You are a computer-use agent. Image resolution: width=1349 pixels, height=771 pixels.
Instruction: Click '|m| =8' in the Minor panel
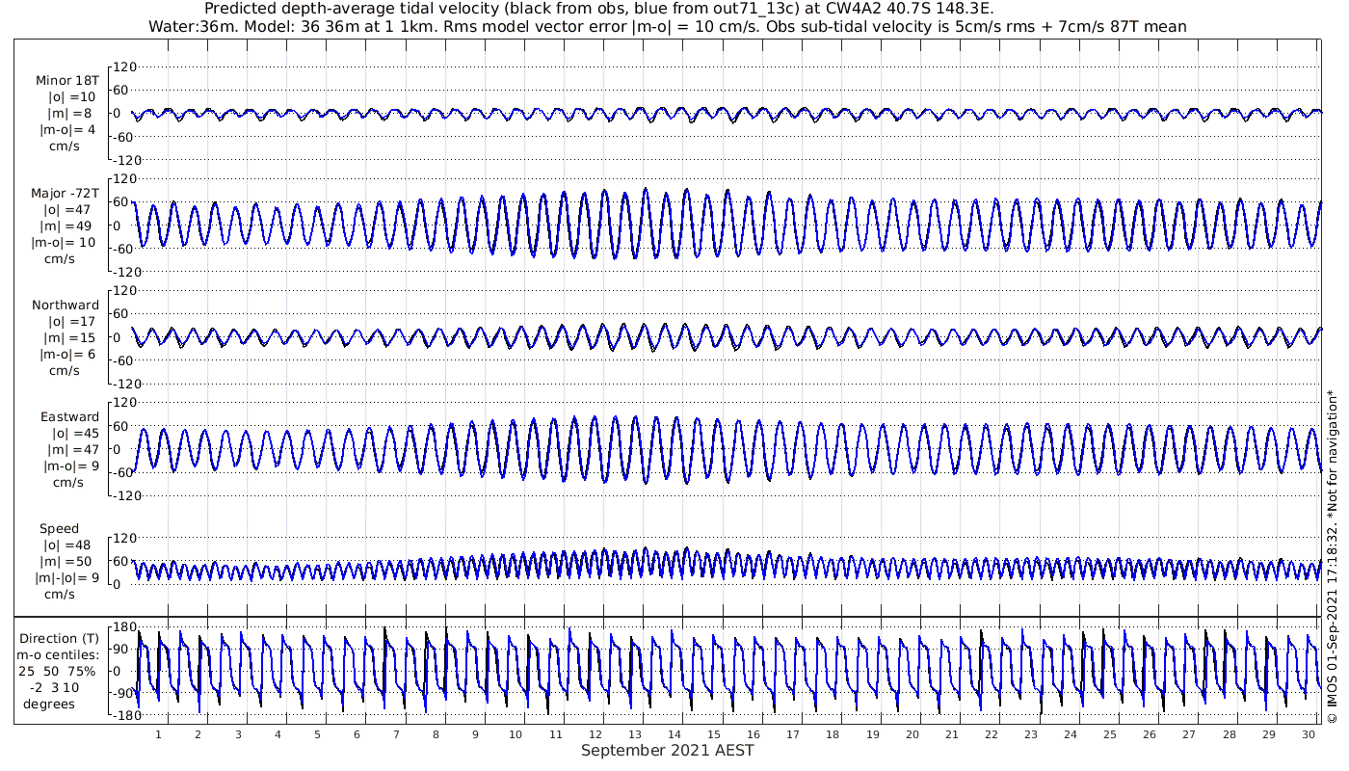(71, 115)
